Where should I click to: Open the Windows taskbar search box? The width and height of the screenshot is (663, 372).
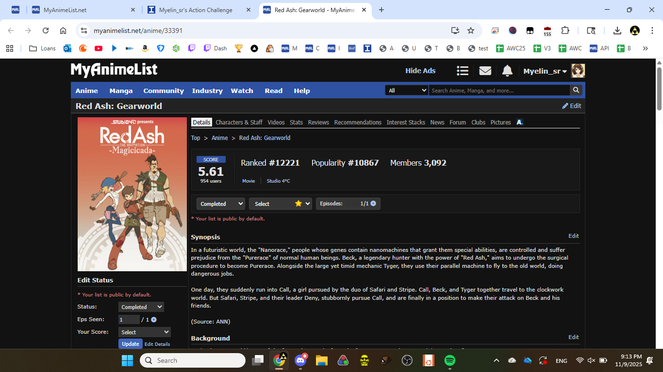tap(193, 360)
